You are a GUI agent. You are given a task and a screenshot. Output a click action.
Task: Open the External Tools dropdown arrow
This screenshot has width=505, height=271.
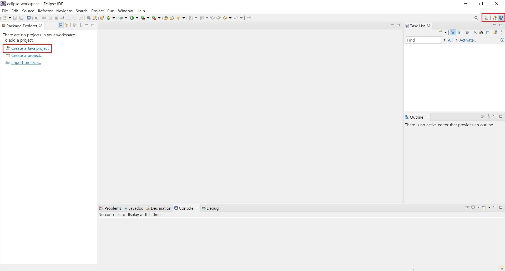tap(159, 18)
